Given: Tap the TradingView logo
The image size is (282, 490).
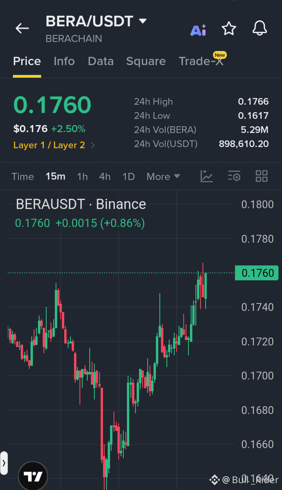Looking at the screenshot, I should coord(33,476).
